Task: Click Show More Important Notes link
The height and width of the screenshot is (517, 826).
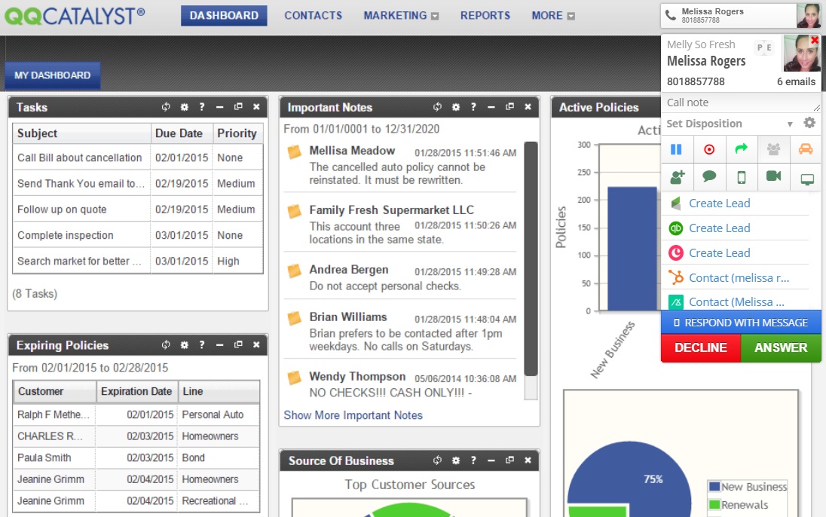Action: tap(353, 415)
